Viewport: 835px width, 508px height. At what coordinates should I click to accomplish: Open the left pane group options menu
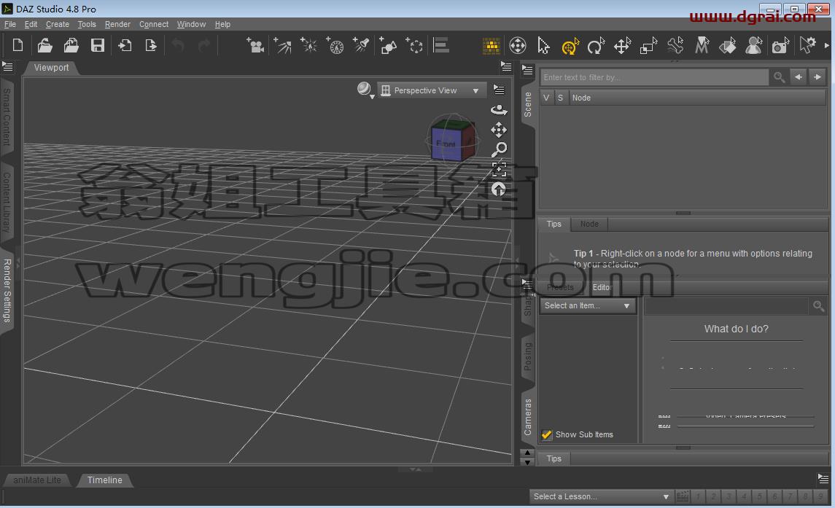click(x=7, y=66)
